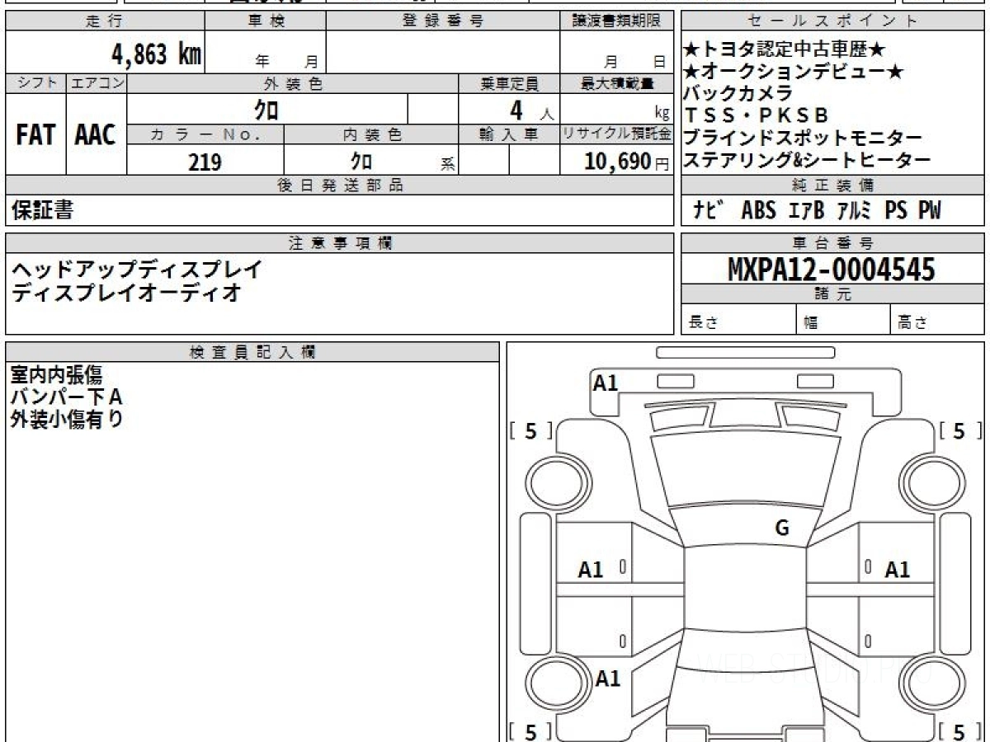This screenshot has height=742, width=990.
Task: Click the クロ value under 外装色
Action: click(266, 109)
